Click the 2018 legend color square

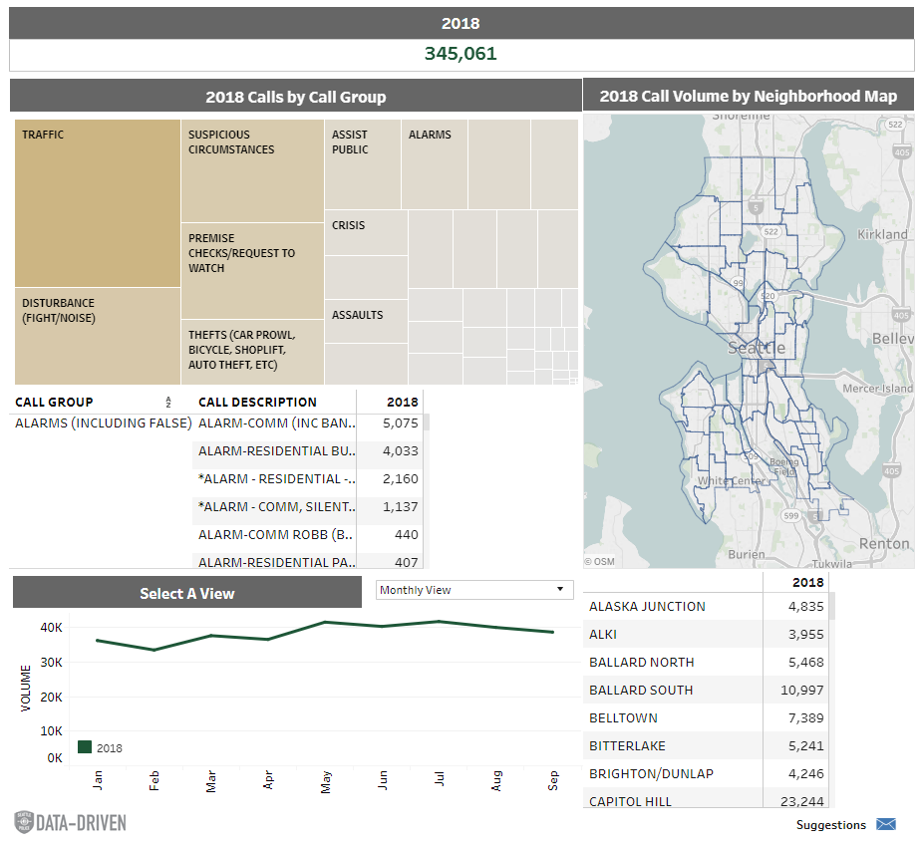(85, 747)
